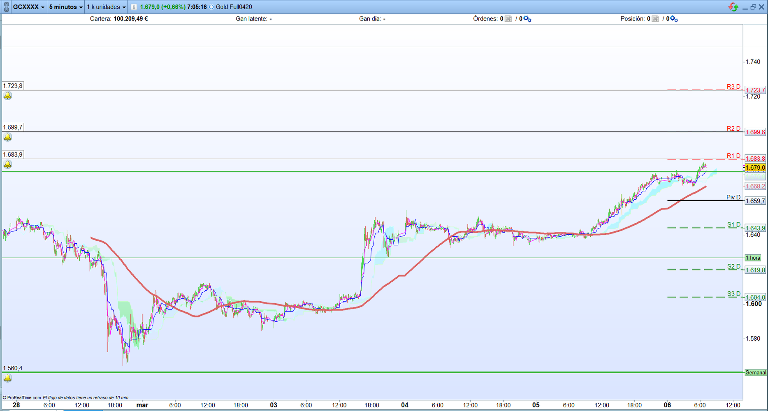768x411 pixels.
Task: Click the 1.619,8 green price tag
Action: point(755,270)
